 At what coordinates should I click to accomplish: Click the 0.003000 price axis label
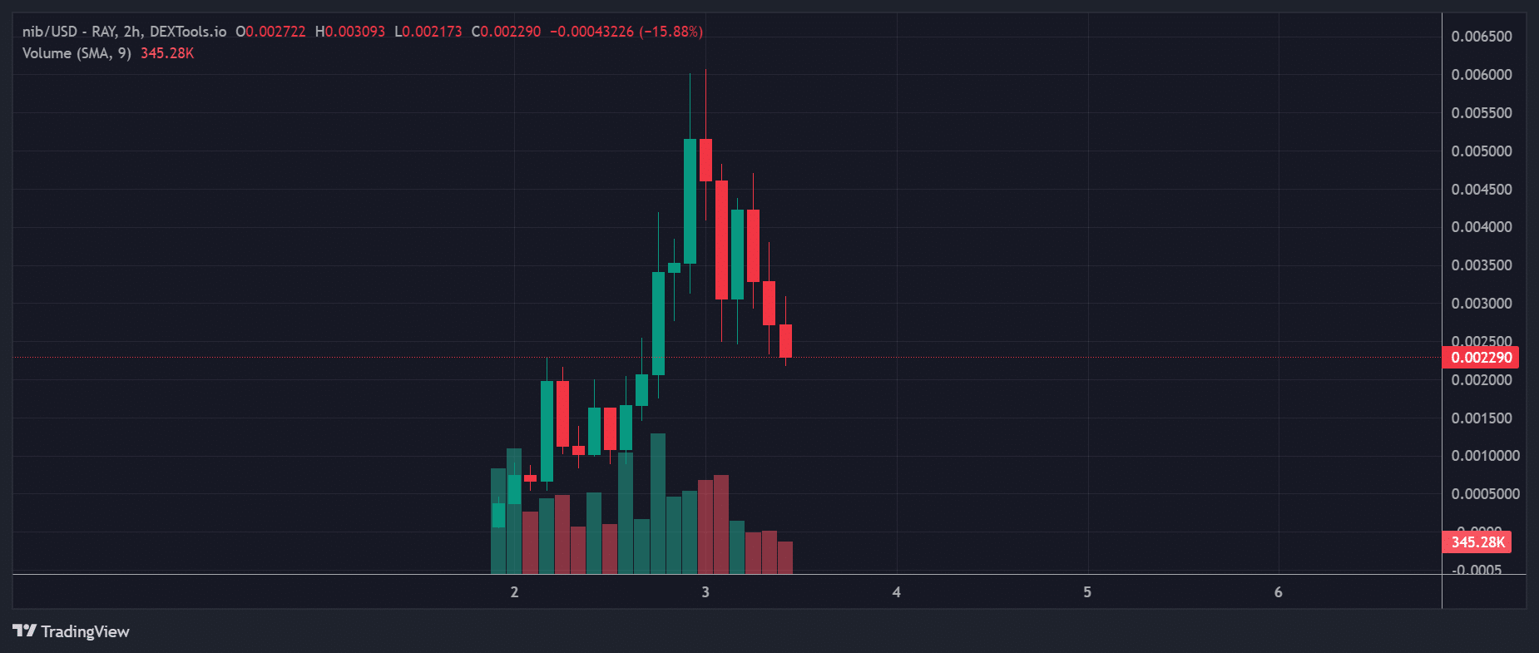pos(1482,304)
